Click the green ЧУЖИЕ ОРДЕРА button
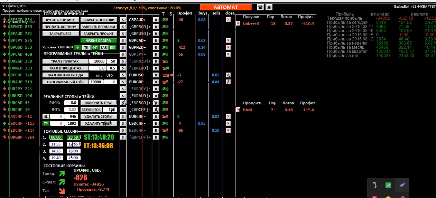 pyautogui.click(x=99, y=40)
